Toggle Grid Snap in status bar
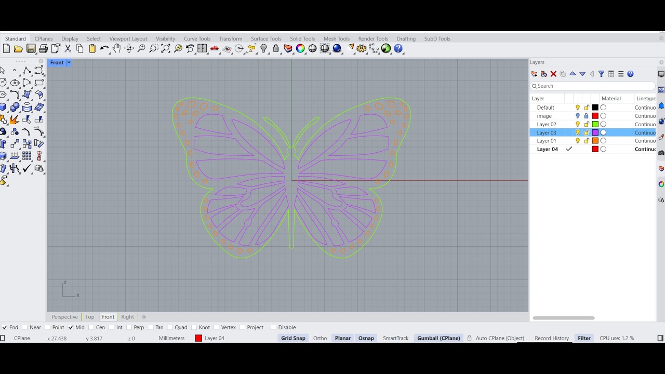This screenshot has width=665, height=374. pos(293,339)
